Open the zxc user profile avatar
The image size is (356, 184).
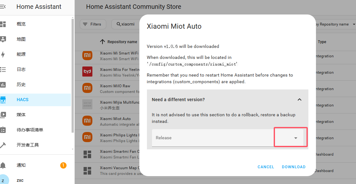pyautogui.click(x=3, y=180)
